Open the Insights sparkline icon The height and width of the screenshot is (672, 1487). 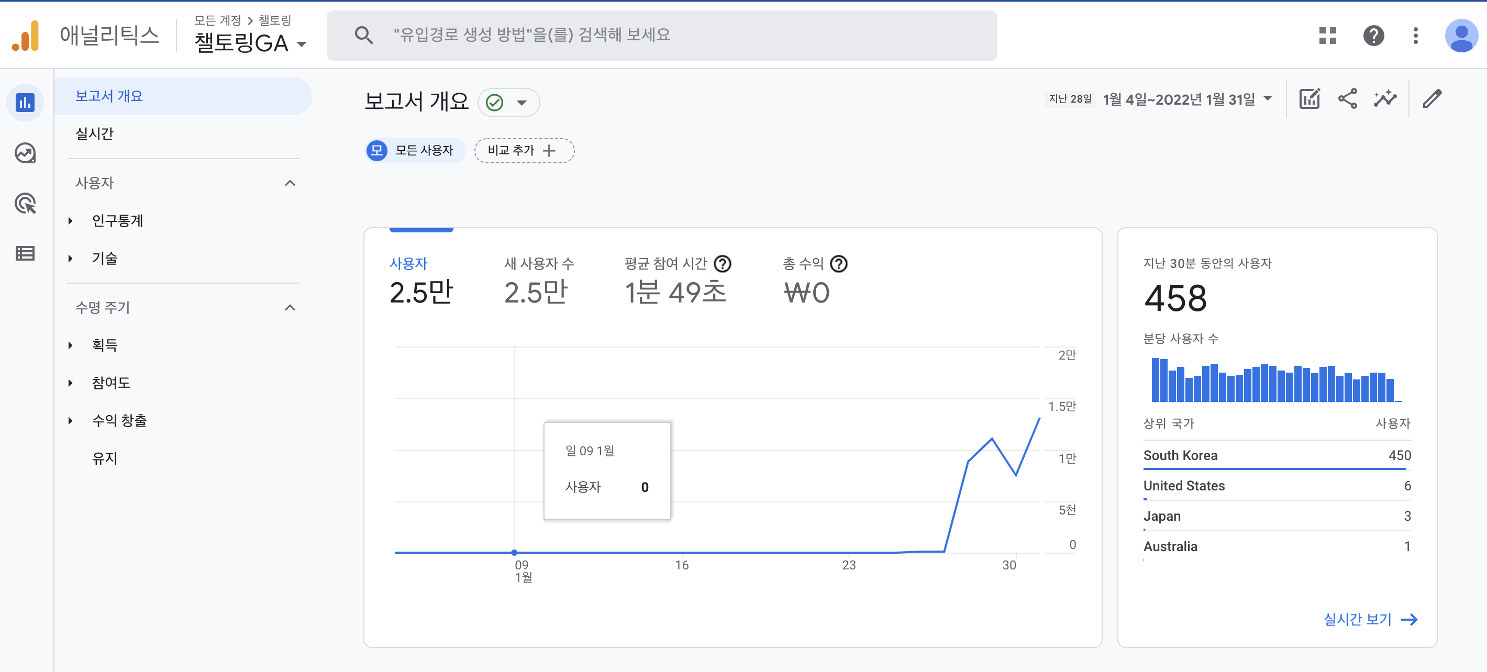tap(1385, 99)
